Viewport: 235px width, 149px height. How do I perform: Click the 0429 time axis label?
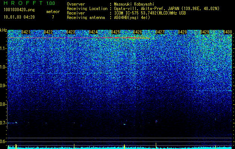click(205, 32)
